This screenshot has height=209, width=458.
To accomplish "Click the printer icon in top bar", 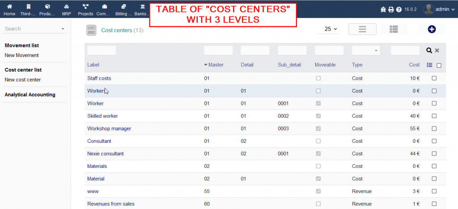I will click(391, 9).
